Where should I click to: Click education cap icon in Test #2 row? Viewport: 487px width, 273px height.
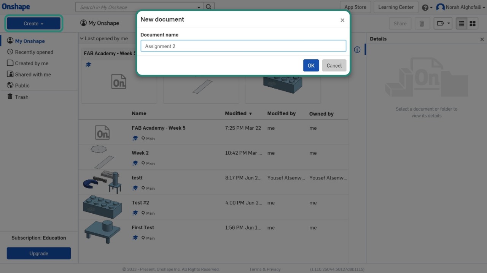135,213
